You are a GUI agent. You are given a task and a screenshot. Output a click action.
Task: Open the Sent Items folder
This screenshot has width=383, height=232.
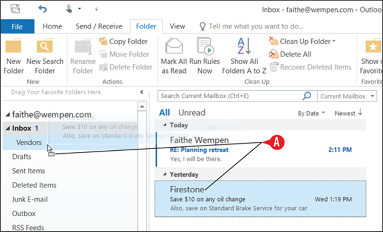(x=29, y=171)
